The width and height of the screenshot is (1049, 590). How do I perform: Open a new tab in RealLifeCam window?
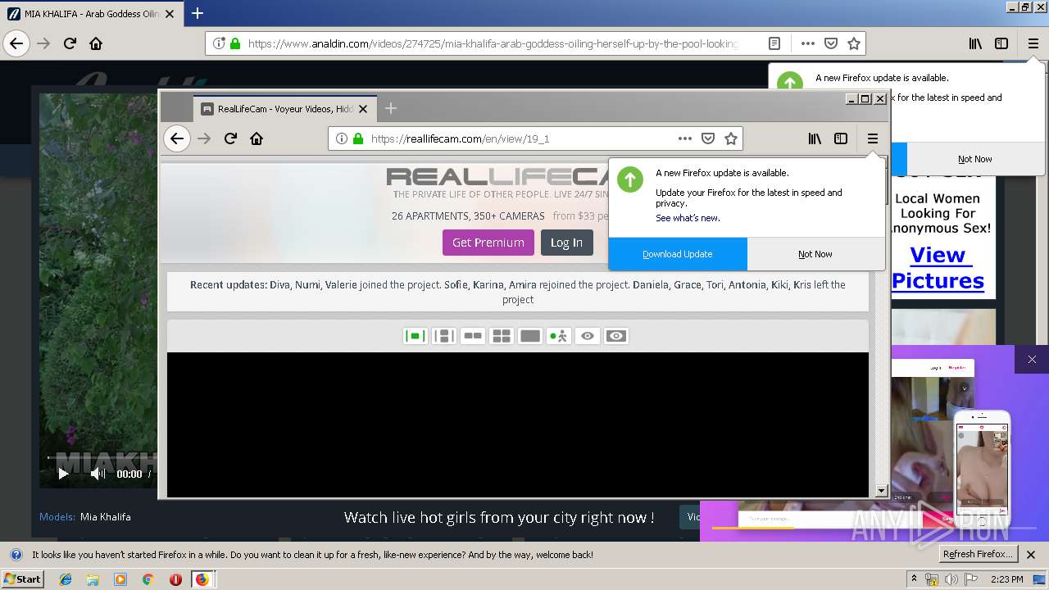391,108
